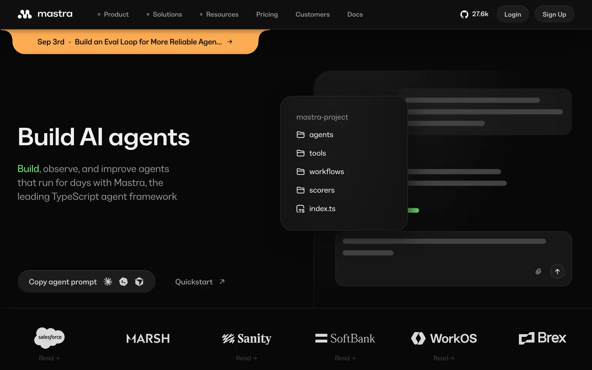Viewport: 592px width, 370px height.
Task: Click the cube icon in Copy agent prompt
Action: (x=139, y=282)
